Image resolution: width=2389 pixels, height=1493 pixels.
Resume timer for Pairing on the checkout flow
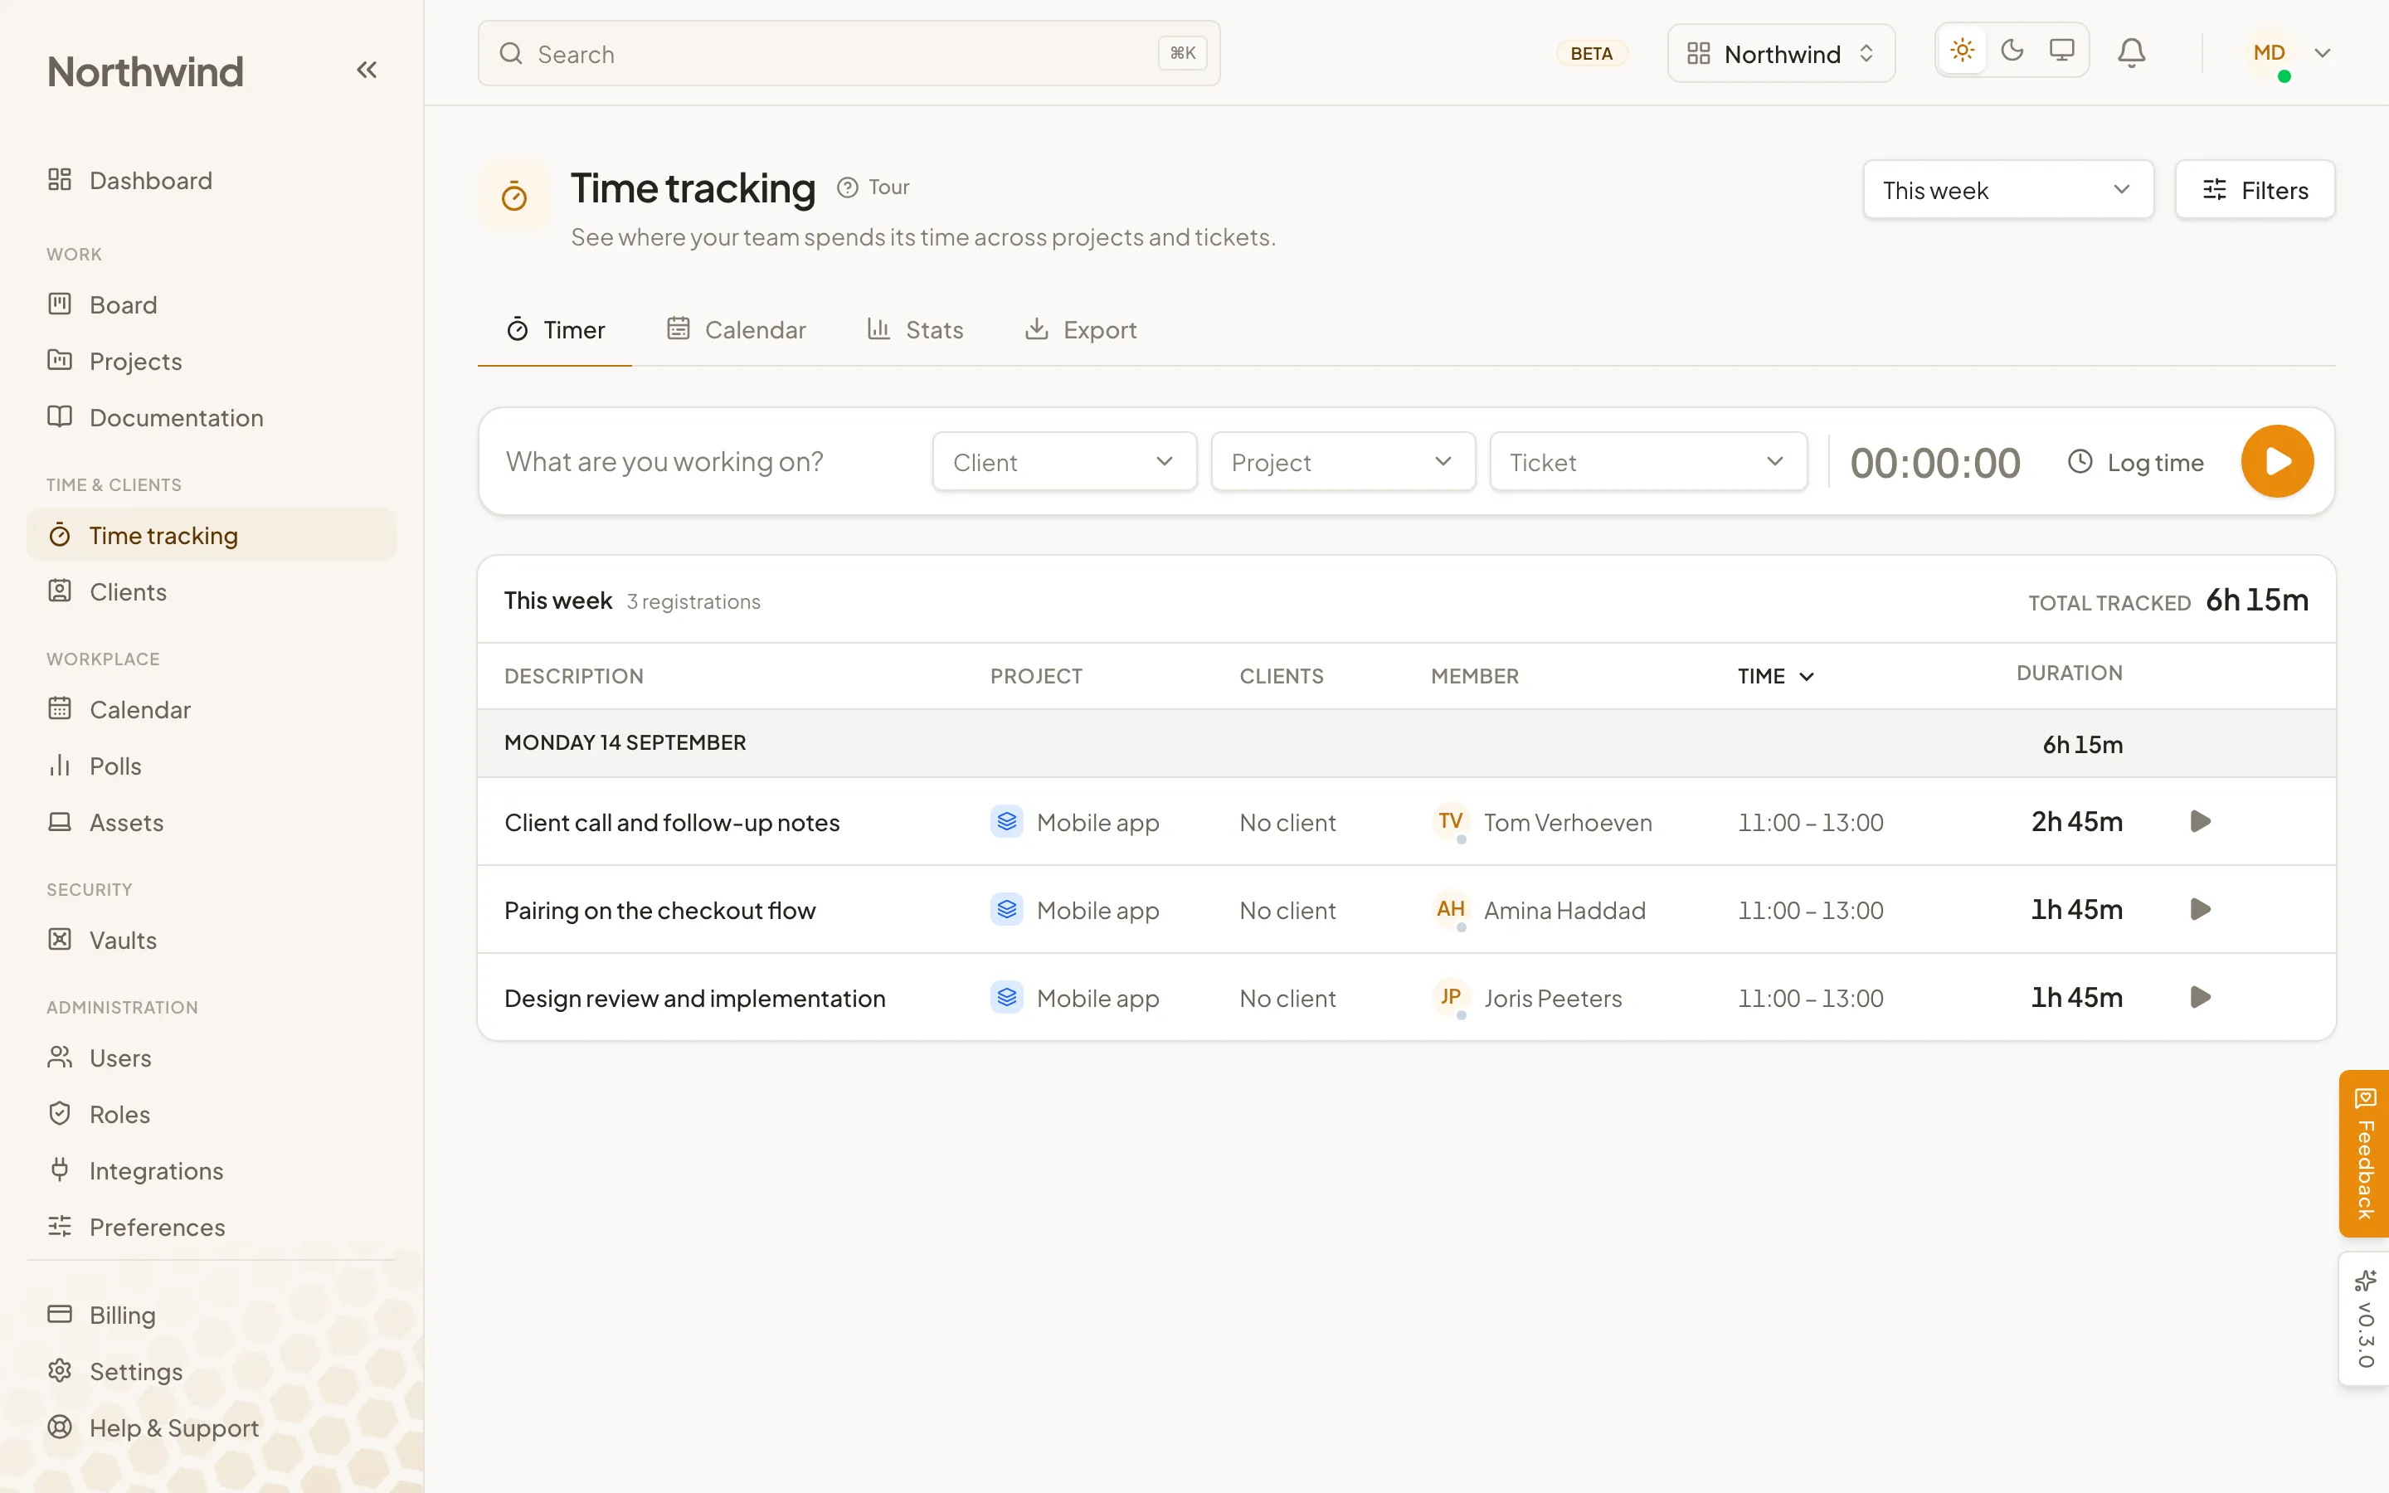(x=2200, y=909)
